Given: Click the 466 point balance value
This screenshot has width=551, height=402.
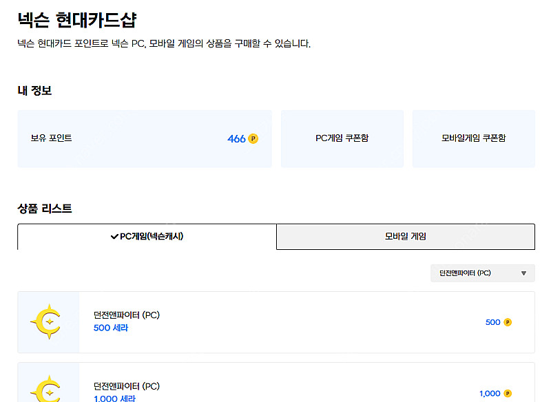Looking at the screenshot, I should 236,138.
